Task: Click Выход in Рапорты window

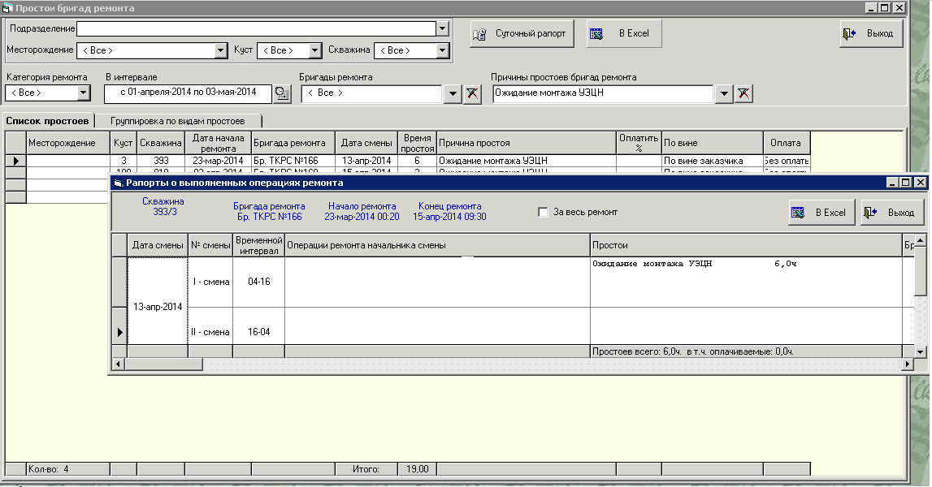Action: point(891,213)
